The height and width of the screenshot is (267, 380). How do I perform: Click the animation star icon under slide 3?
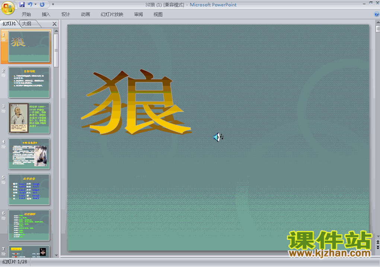tap(3, 111)
